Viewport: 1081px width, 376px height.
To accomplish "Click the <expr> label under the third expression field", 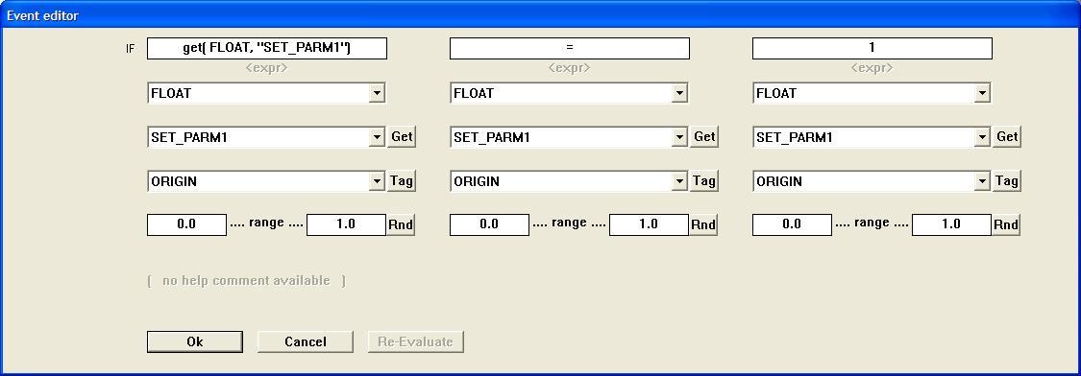I will click(x=872, y=68).
